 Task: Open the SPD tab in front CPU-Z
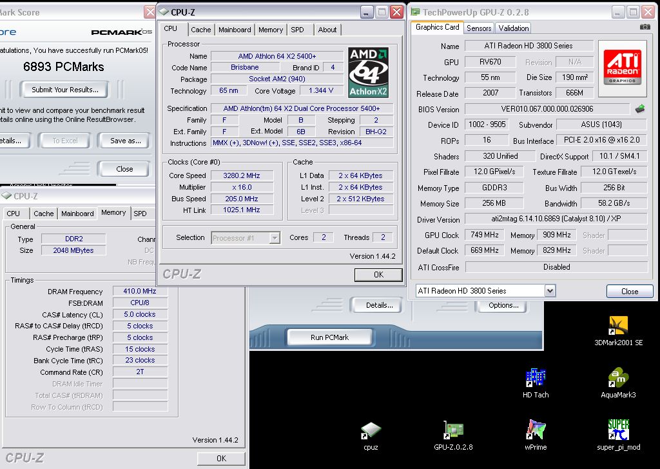tap(297, 30)
